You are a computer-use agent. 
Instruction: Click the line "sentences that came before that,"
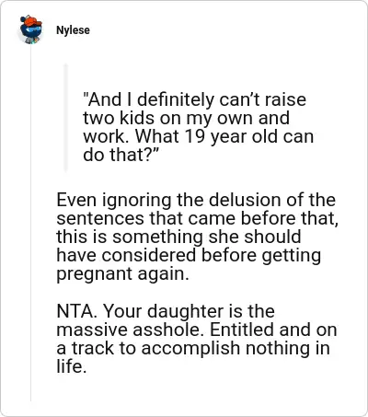pos(198,218)
